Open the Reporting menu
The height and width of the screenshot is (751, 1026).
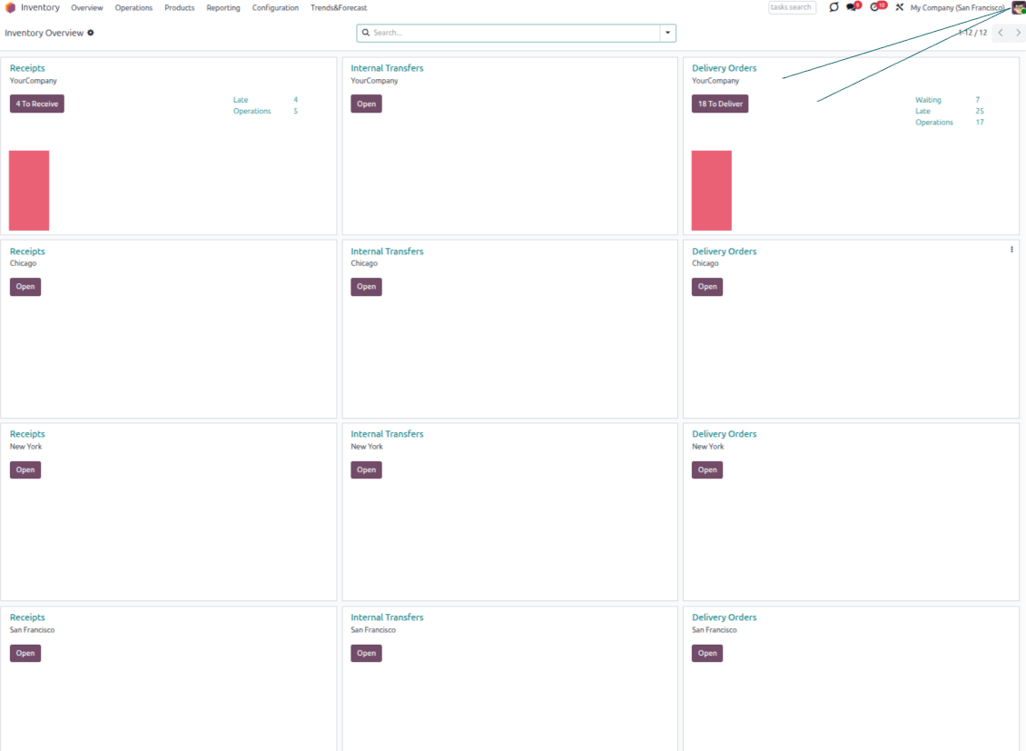(x=223, y=7)
